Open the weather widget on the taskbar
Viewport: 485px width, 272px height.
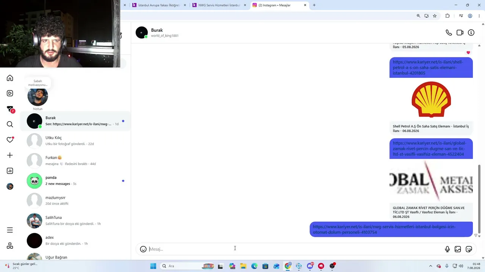pos(22,266)
